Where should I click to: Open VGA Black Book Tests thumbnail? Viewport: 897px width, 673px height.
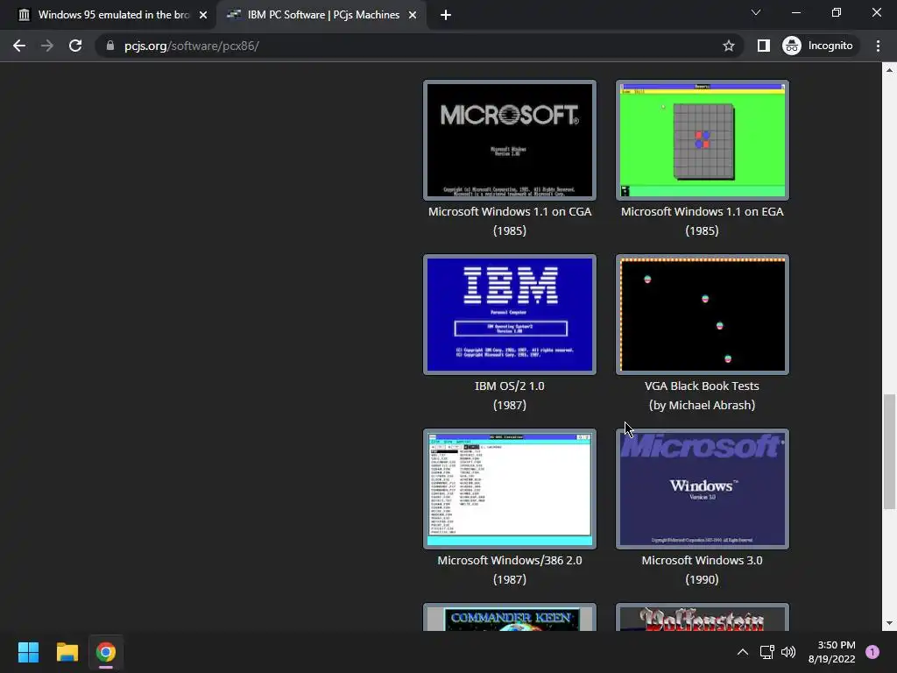pyautogui.click(x=702, y=315)
